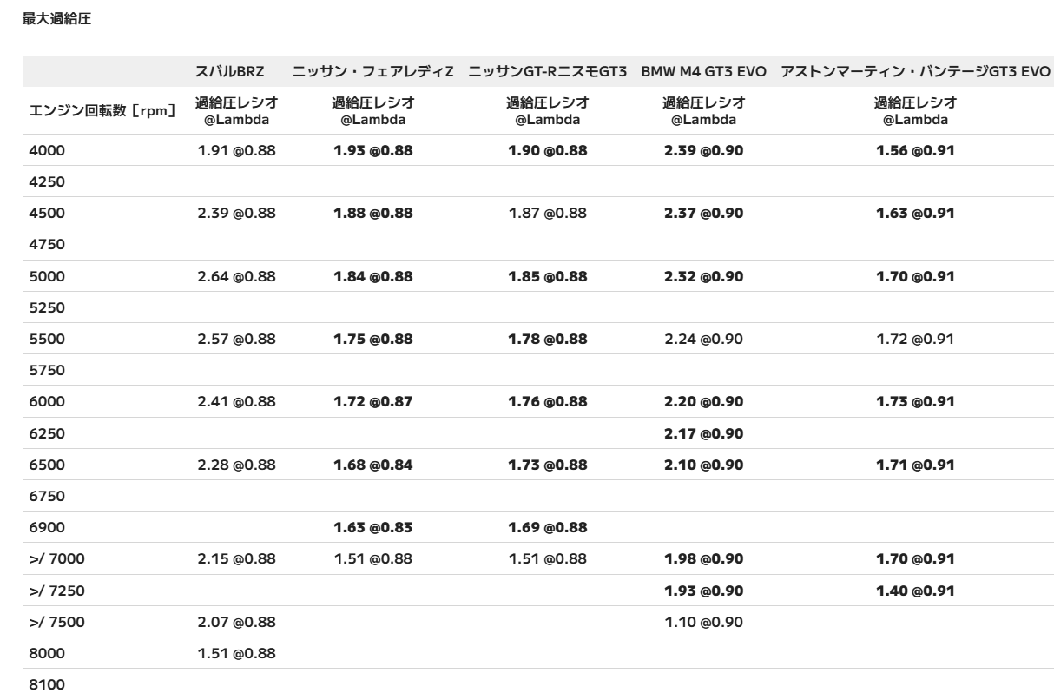Click the 1.51 @0.88 cell at 8000
Screen dimensions: 1054x693
[x=237, y=652]
